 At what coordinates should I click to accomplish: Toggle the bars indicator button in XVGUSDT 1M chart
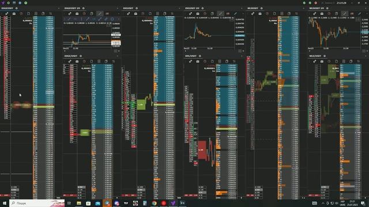point(228,14)
